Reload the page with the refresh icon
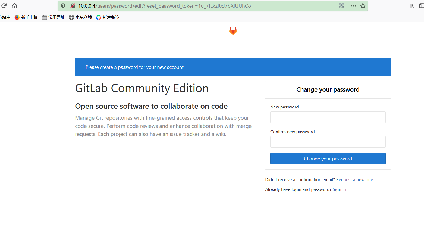Image resolution: width=424 pixels, height=233 pixels. [4, 6]
